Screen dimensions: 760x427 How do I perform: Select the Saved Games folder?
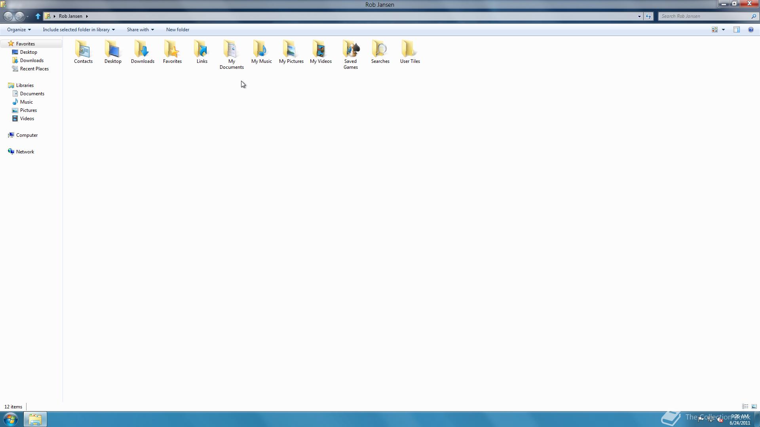(350, 50)
